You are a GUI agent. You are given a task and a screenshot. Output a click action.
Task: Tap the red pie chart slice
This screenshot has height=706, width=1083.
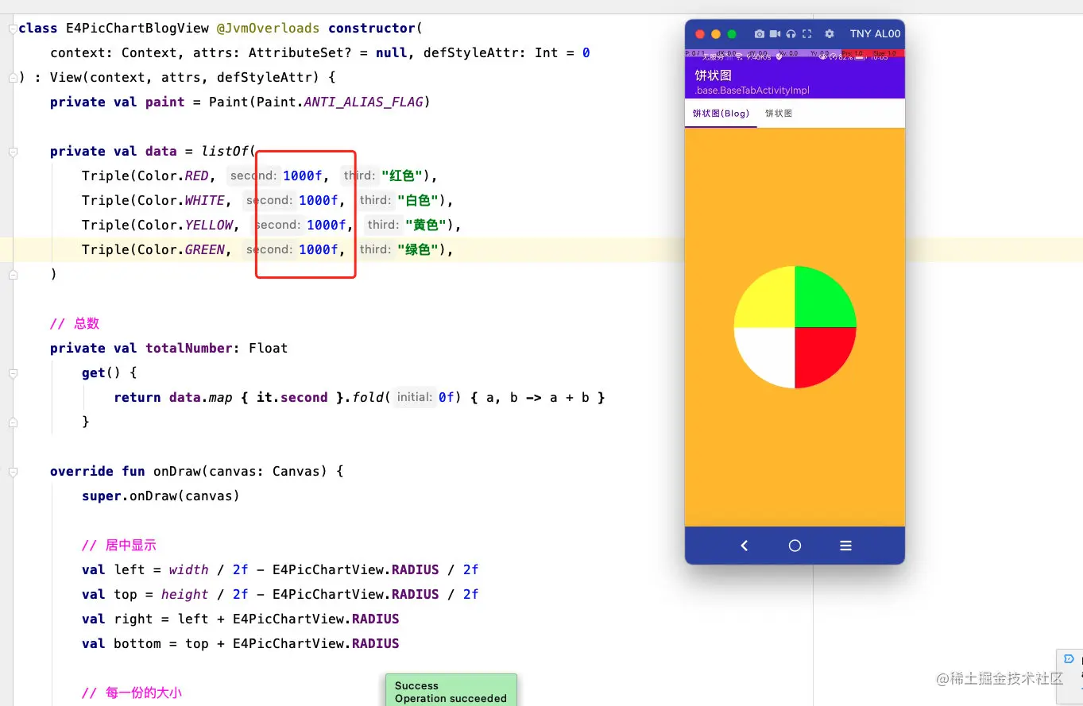[820, 353]
